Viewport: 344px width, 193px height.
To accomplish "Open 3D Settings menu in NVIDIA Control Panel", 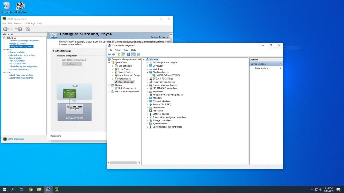I will tap(30, 23).
